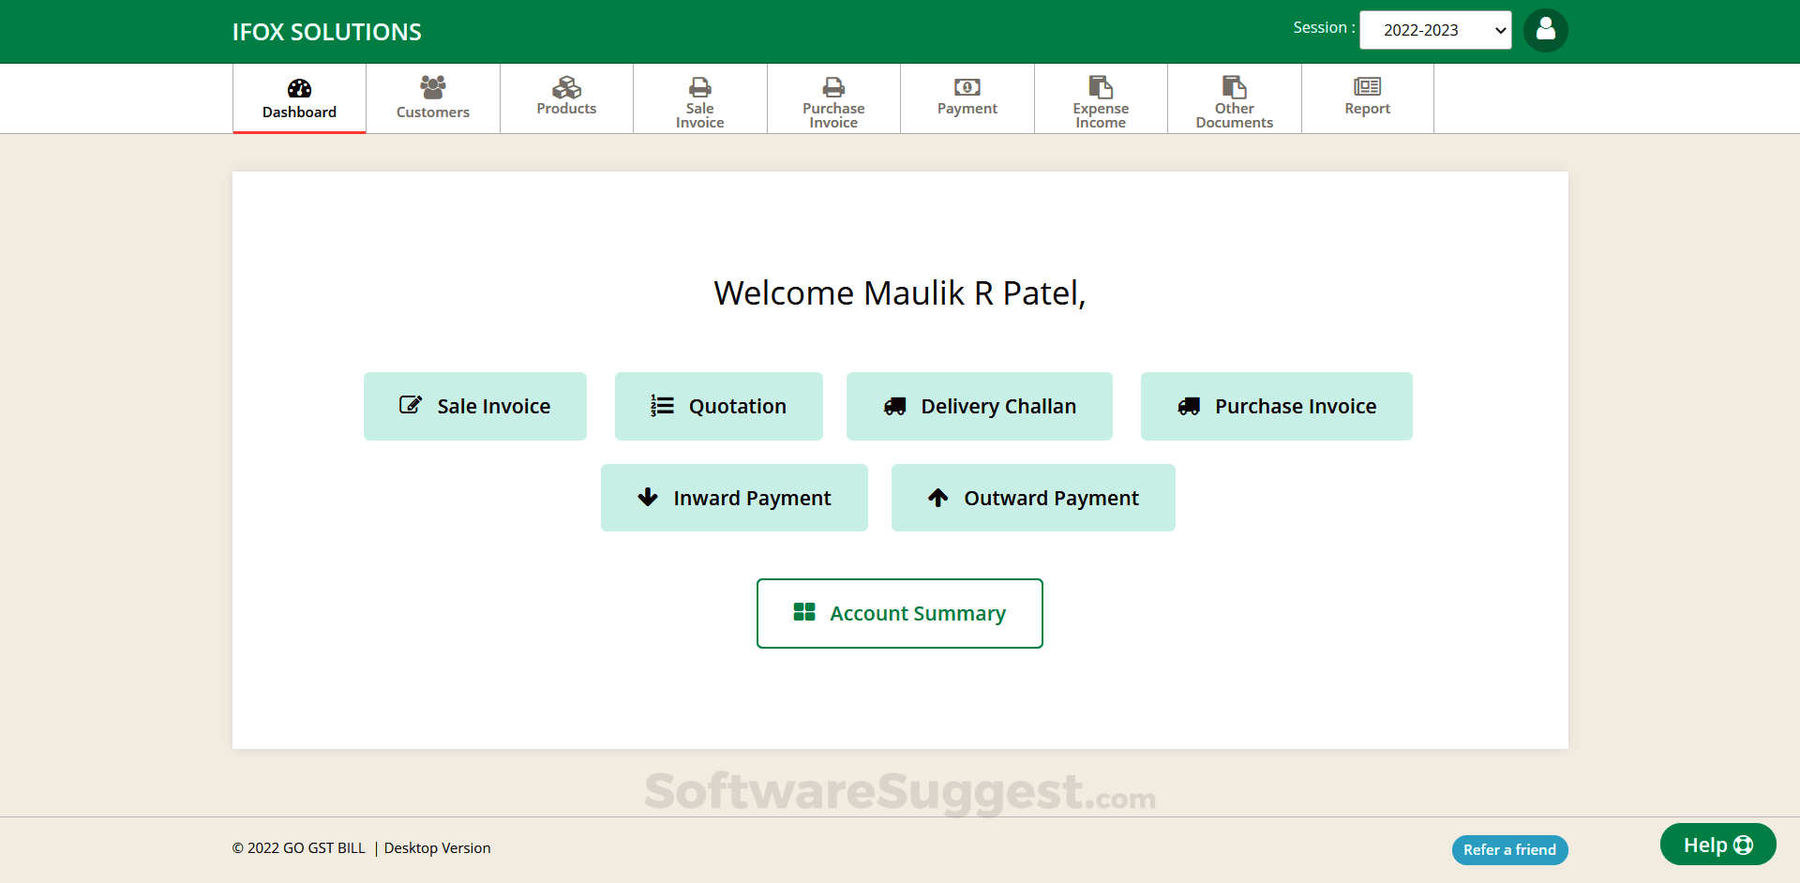Click the IFOX SOLUTIONS header title
Image resolution: width=1800 pixels, height=883 pixels.
coord(326,31)
